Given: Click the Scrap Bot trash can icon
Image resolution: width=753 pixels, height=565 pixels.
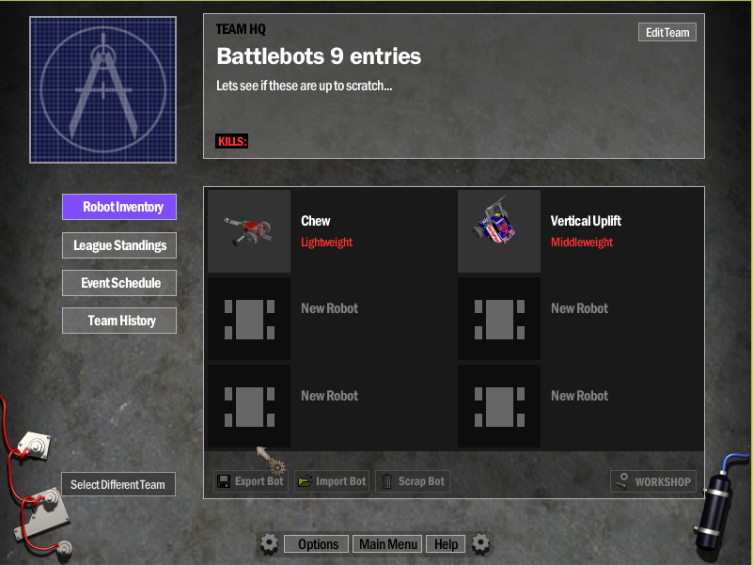Looking at the screenshot, I should (386, 481).
